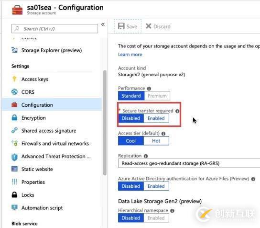Click the Properties bars icon
Screen dimensions: 260x228
coord(14,182)
